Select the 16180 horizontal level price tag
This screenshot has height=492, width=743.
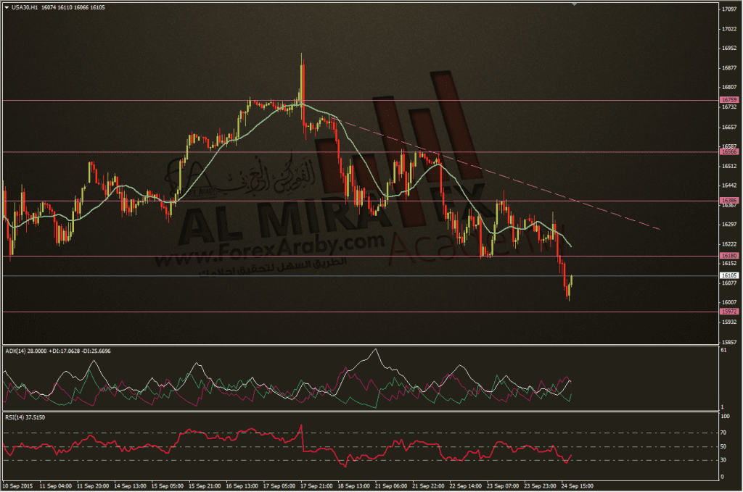(x=728, y=256)
